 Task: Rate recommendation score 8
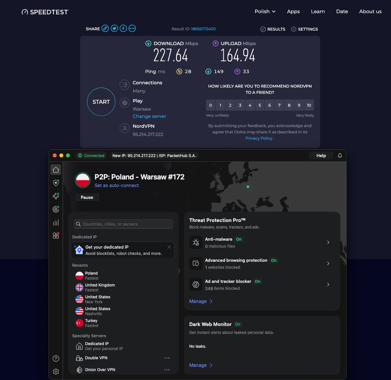coord(289,105)
